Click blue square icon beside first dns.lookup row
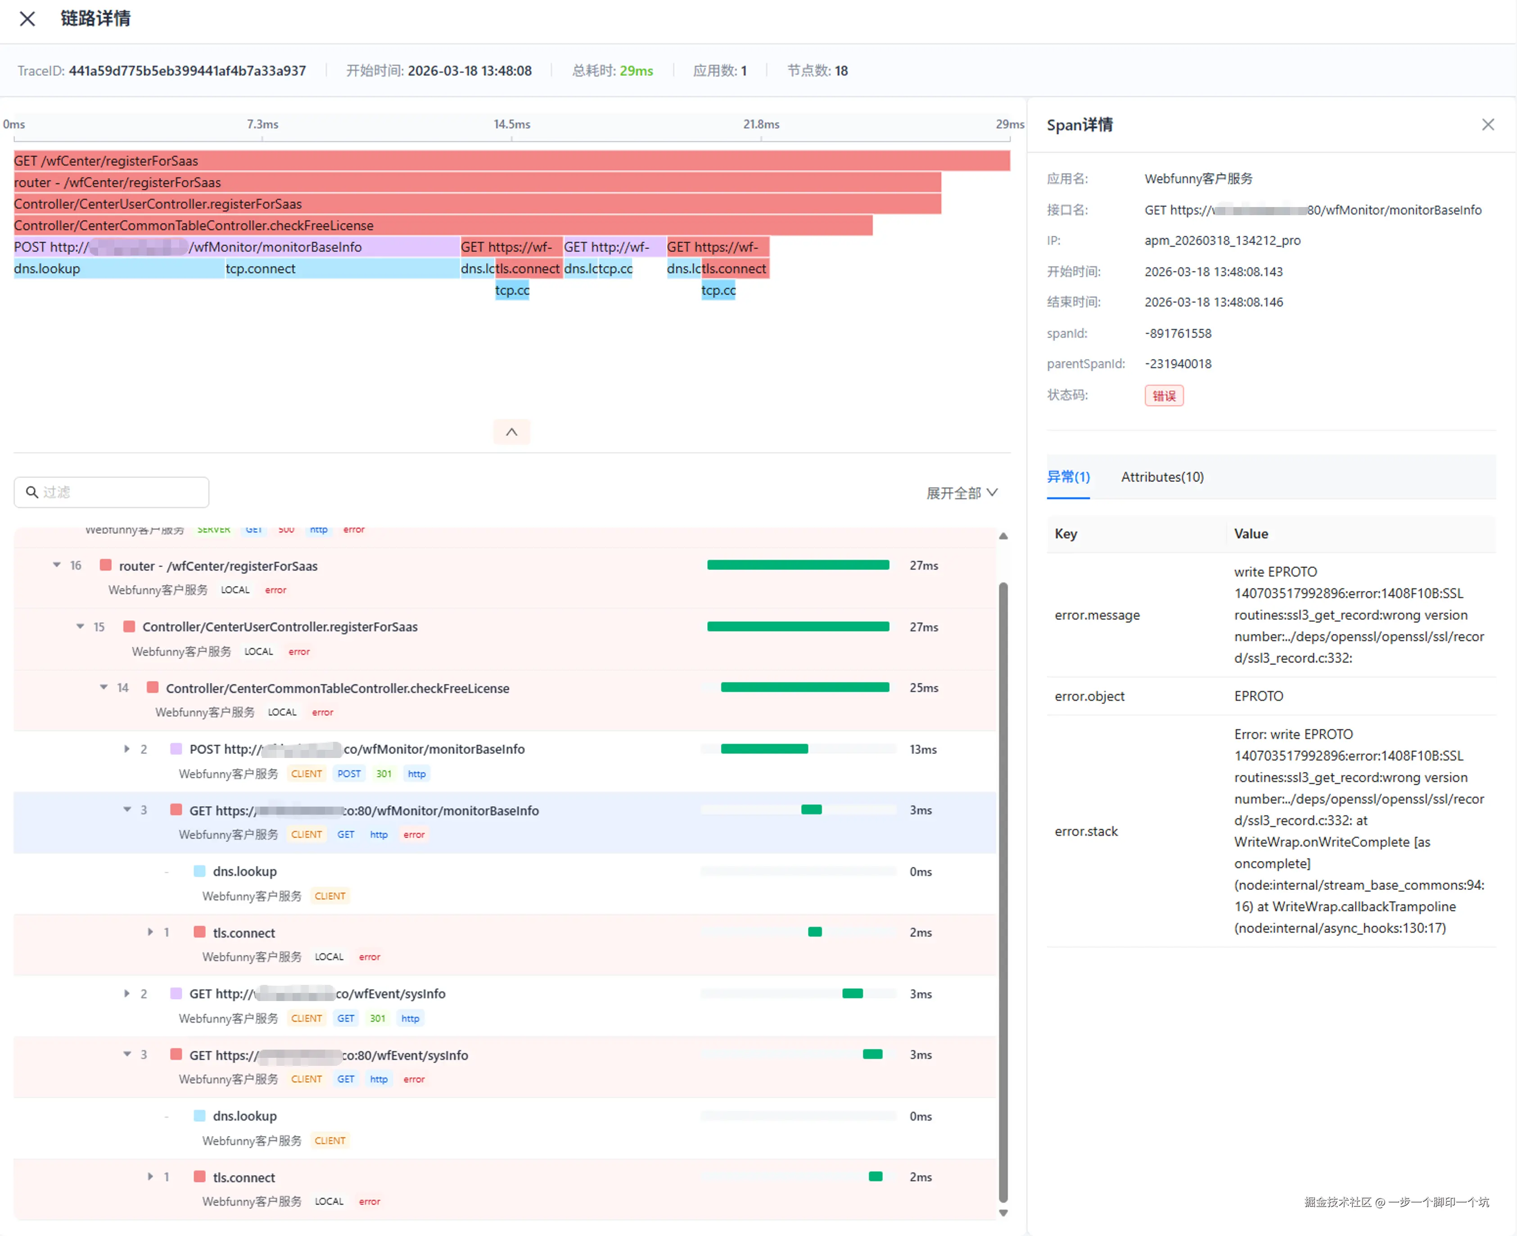Viewport: 1517px width, 1236px height. click(x=199, y=871)
